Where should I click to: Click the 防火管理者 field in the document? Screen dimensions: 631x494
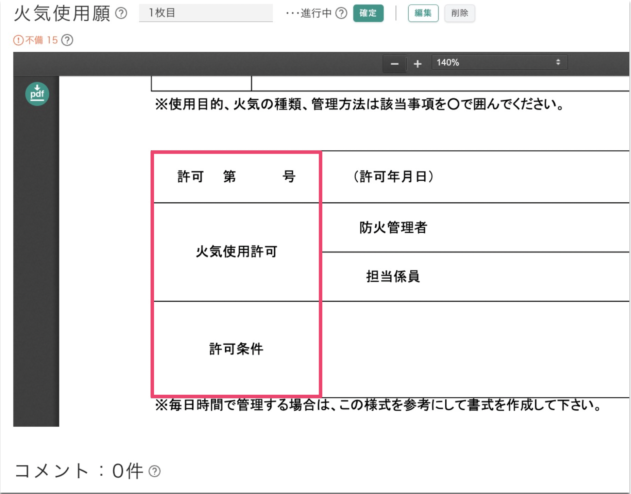(x=393, y=228)
